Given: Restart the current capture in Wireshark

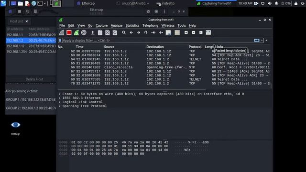Looking at the screenshot, I should (76, 32).
